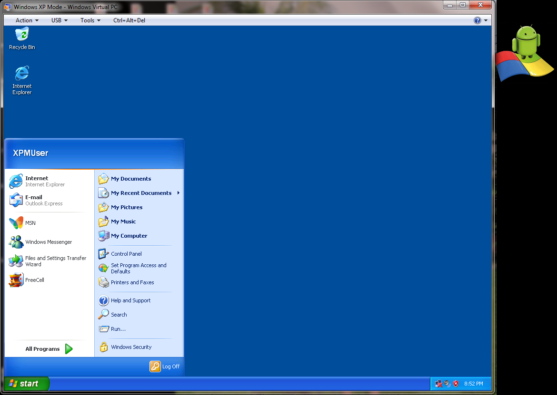Screen dimensions: 557x395
Task: Open My Music folder
Action: [139, 221]
